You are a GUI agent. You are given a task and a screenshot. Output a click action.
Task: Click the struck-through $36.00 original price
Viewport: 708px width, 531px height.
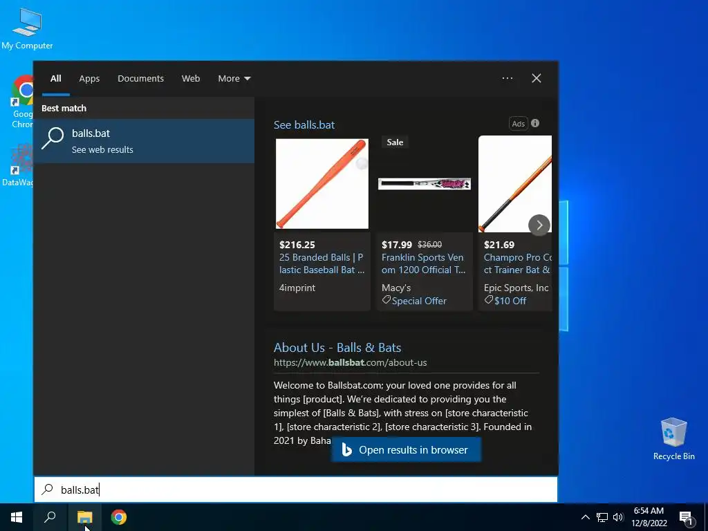429,245
